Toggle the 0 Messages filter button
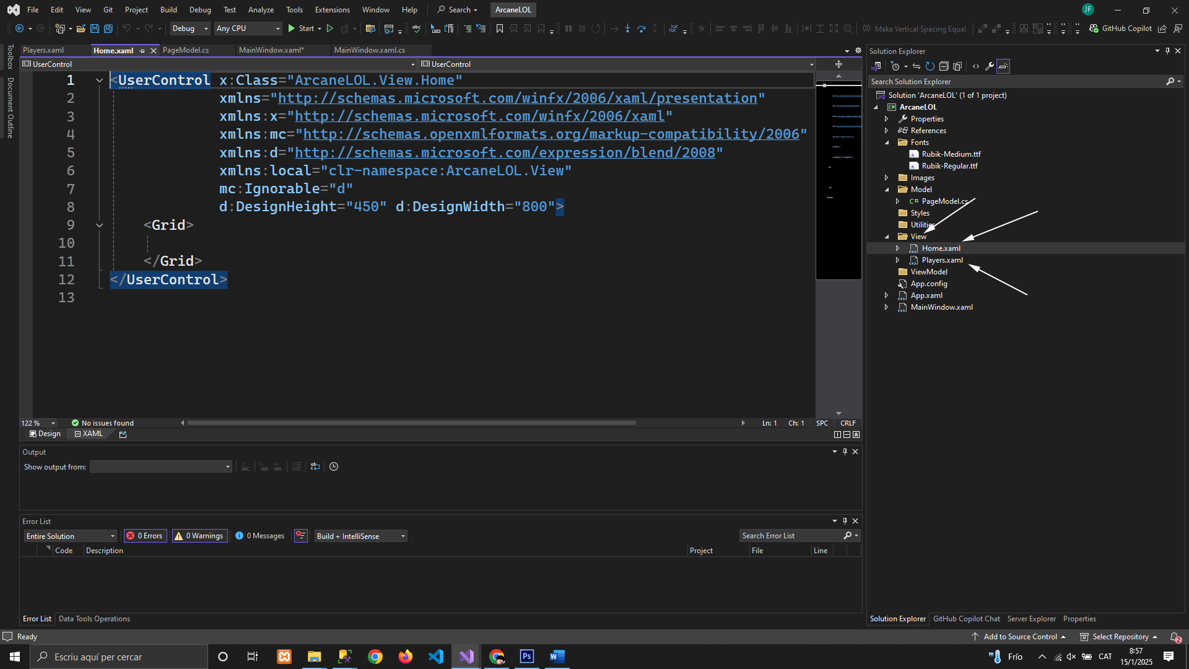This screenshot has height=669, width=1189. click(x=260, y=536)
